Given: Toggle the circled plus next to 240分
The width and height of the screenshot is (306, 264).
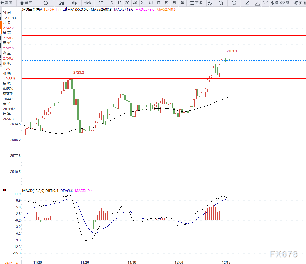Looking at the screenshot, I should click(x=60, y=10).
